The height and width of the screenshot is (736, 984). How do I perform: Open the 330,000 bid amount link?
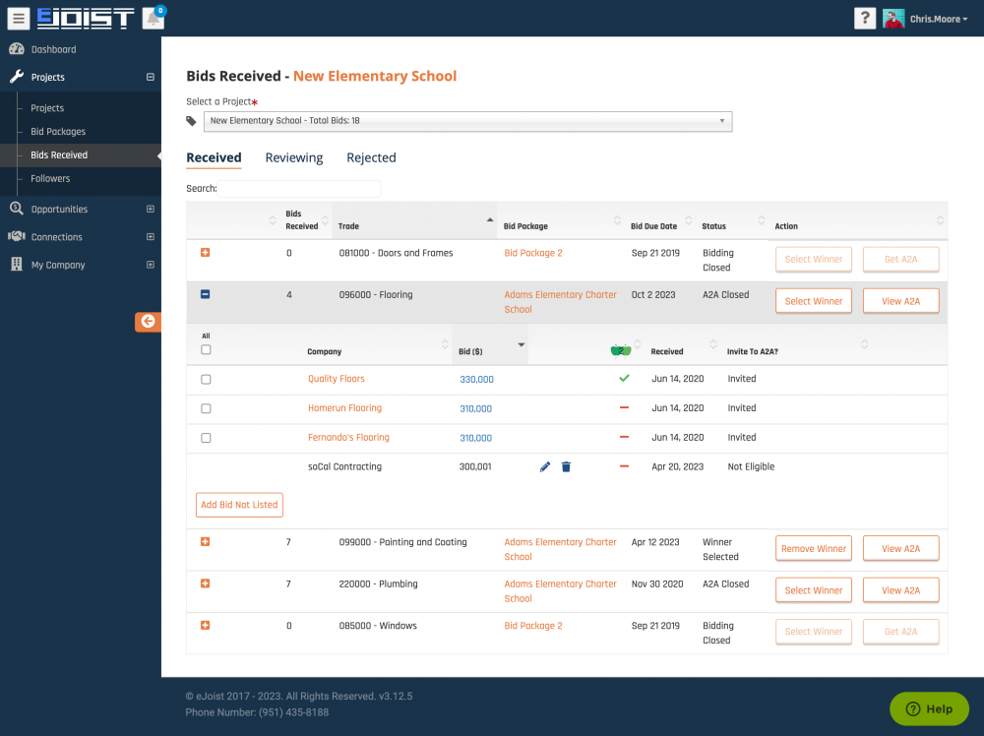pos(476,379)
